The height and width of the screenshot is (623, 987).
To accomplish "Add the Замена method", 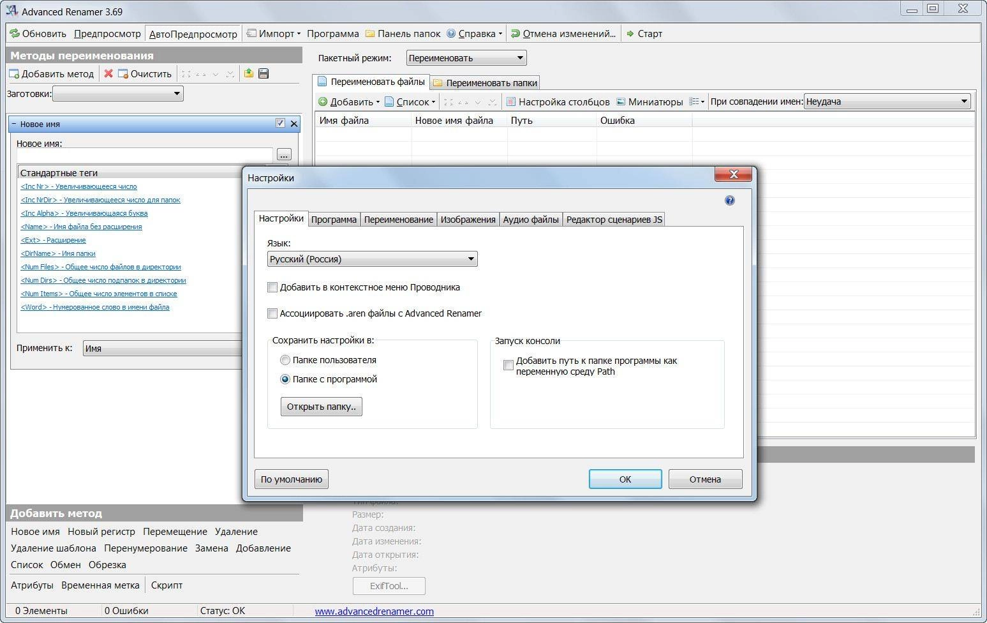I will [x=212, y=548].
